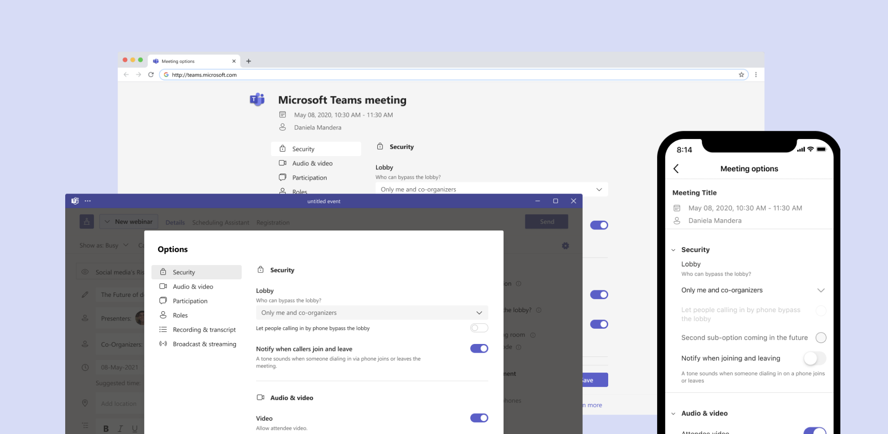
Task: Select 'Second sub-option coming in the future' radio
Action: pyautogui.click(x=821, y=338)
